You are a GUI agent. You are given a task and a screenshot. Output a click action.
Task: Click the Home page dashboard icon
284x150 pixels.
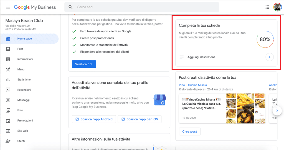point(8,39)
